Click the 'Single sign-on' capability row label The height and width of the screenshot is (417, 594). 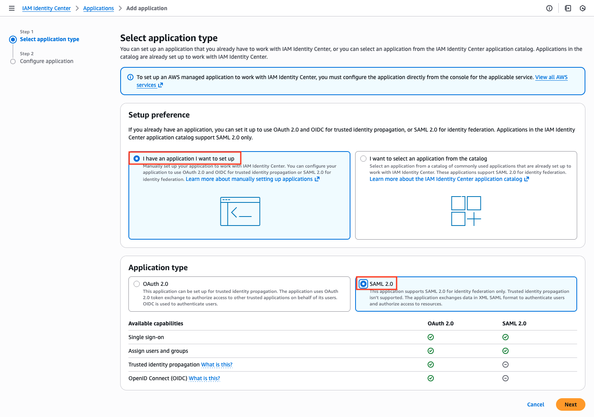146,337
